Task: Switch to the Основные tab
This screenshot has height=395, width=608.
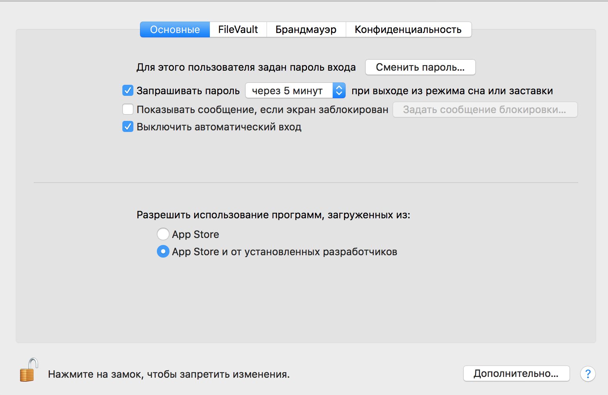Action: point(175,30)
